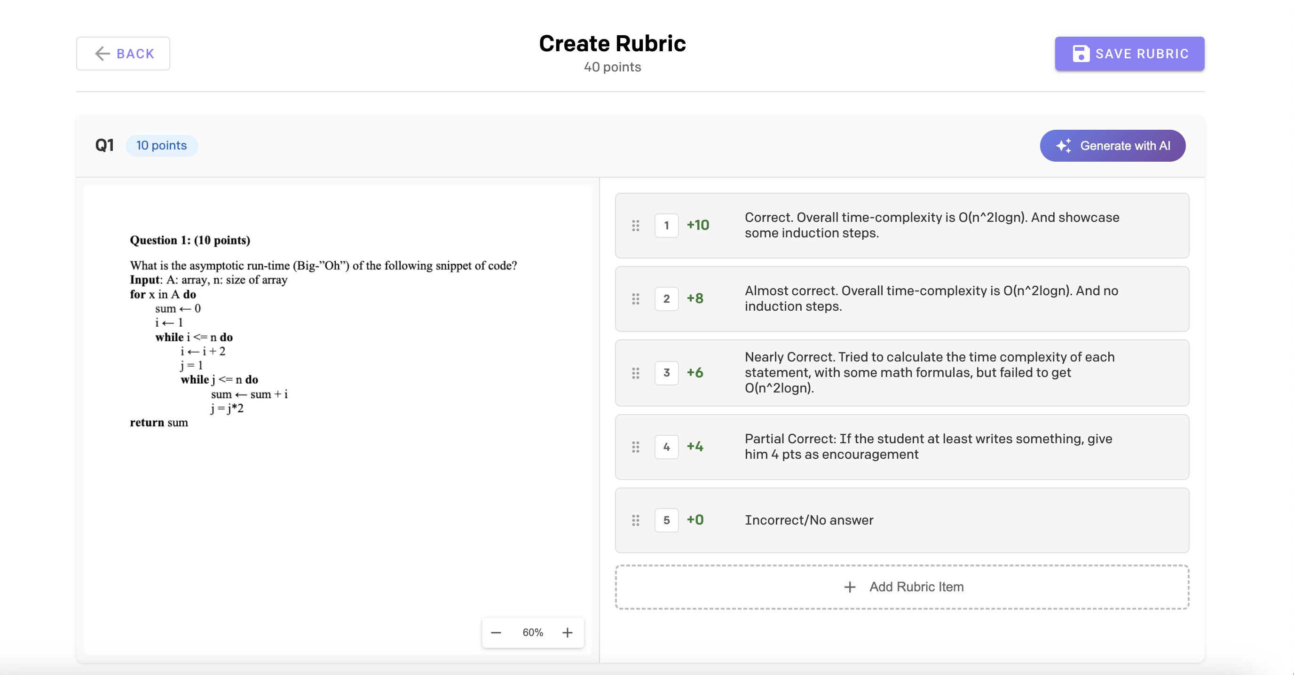This screenshot has height=675, width=1294.
Task: Click the 10 points badge next to Q1
Action: 162,145
